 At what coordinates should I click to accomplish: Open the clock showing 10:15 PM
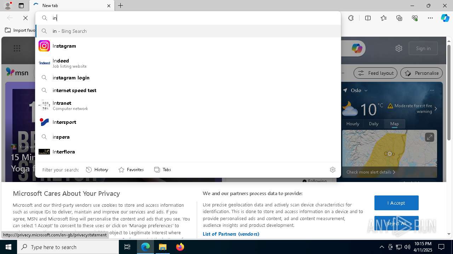[x=423, y=247]
